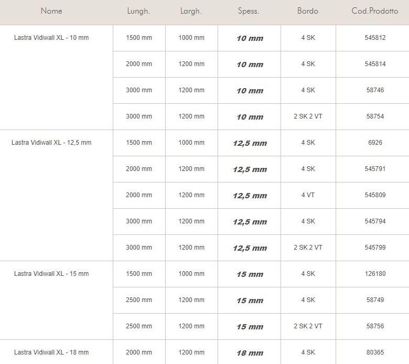Screen dimensions: 409x364
Task: Open Lastra Vidiwall XL - 12,5 mm
Action: pos(51,143)
